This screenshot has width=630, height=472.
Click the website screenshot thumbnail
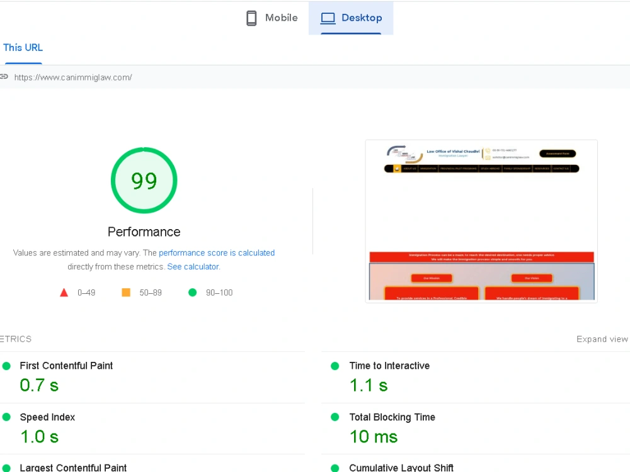point(481,221)
